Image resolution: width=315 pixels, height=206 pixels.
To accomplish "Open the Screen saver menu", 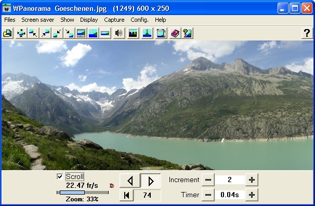I will (x=38, y=20).
